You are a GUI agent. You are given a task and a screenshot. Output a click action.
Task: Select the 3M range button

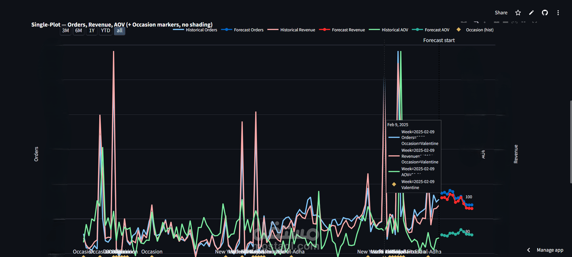pos(66,31)
